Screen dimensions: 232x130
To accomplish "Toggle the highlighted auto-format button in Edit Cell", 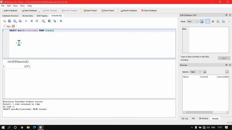I will coord(208,21).
